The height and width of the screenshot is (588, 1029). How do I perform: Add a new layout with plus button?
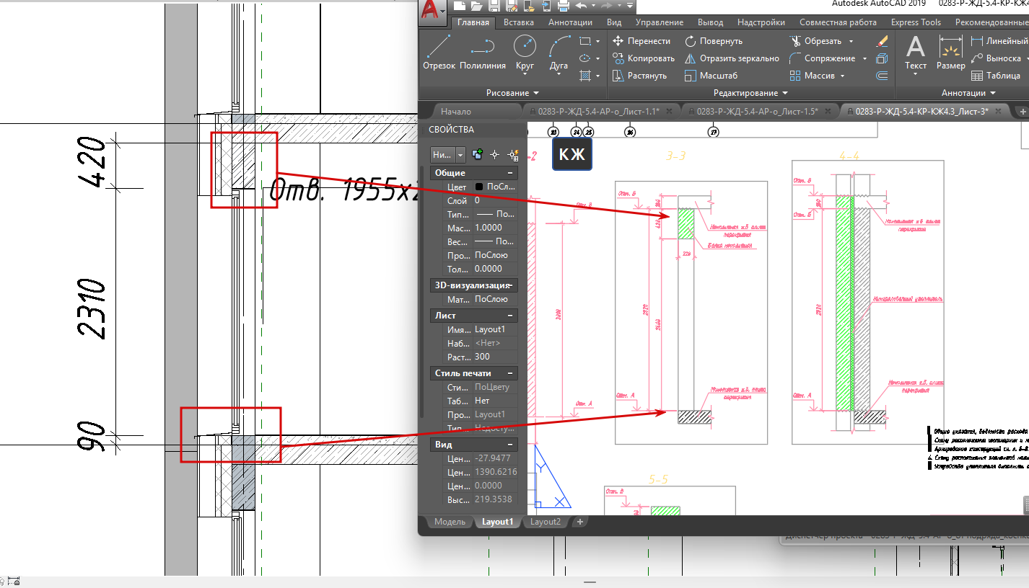pos(579,522)
